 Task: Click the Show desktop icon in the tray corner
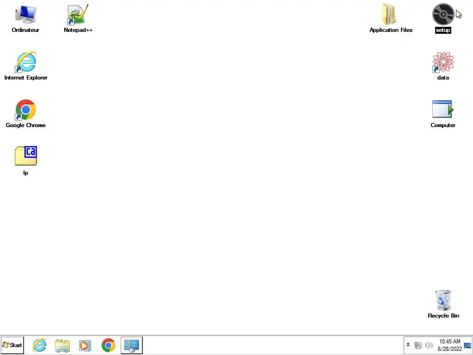click(x=467, y=345)
